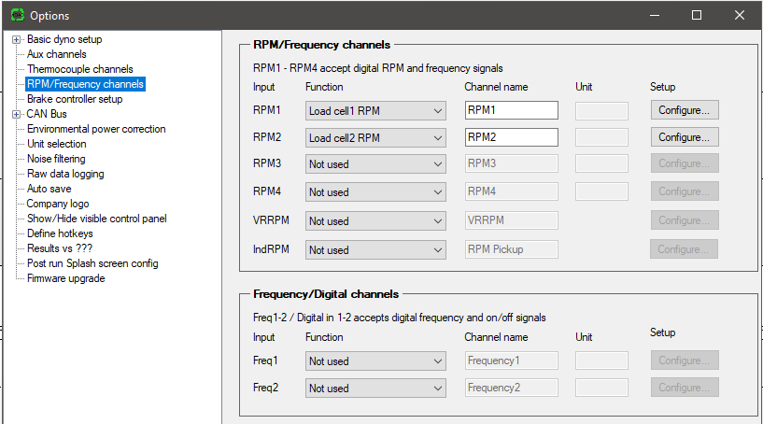Open the Firmware upgrade page
Screen dimensions: 763x424
[65, 278]
